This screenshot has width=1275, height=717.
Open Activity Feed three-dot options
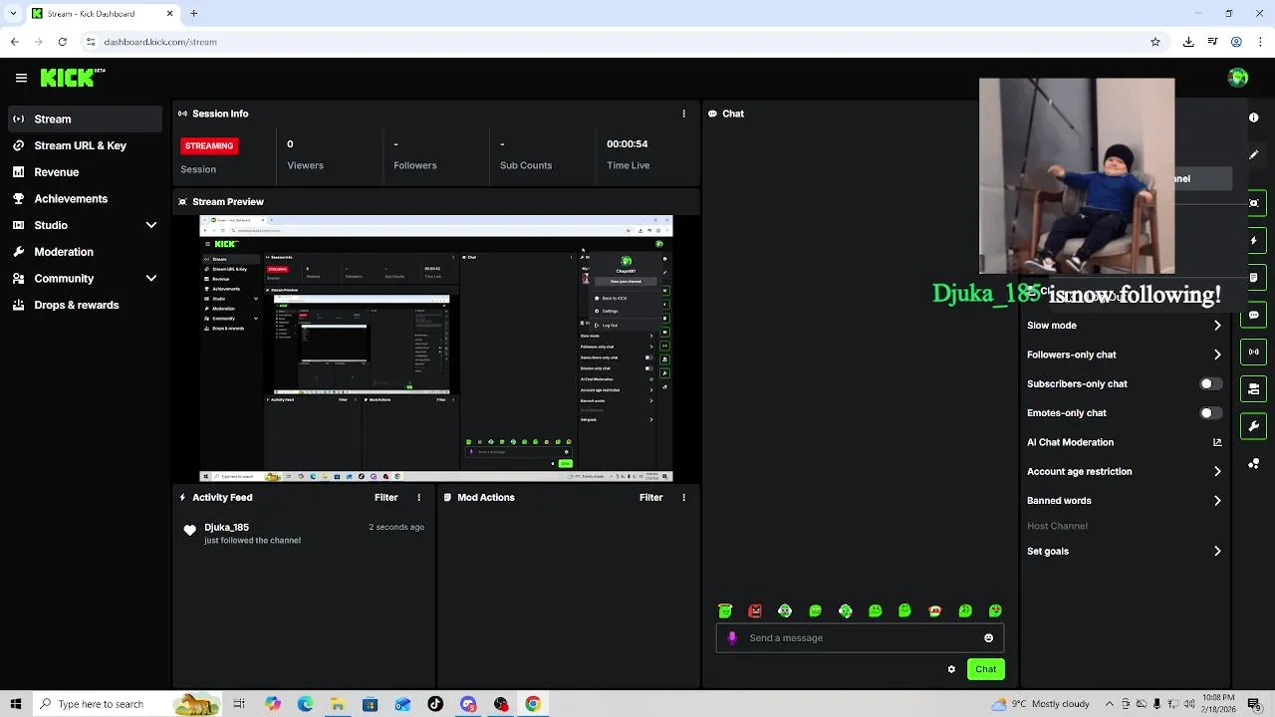(x=418, y=497)
